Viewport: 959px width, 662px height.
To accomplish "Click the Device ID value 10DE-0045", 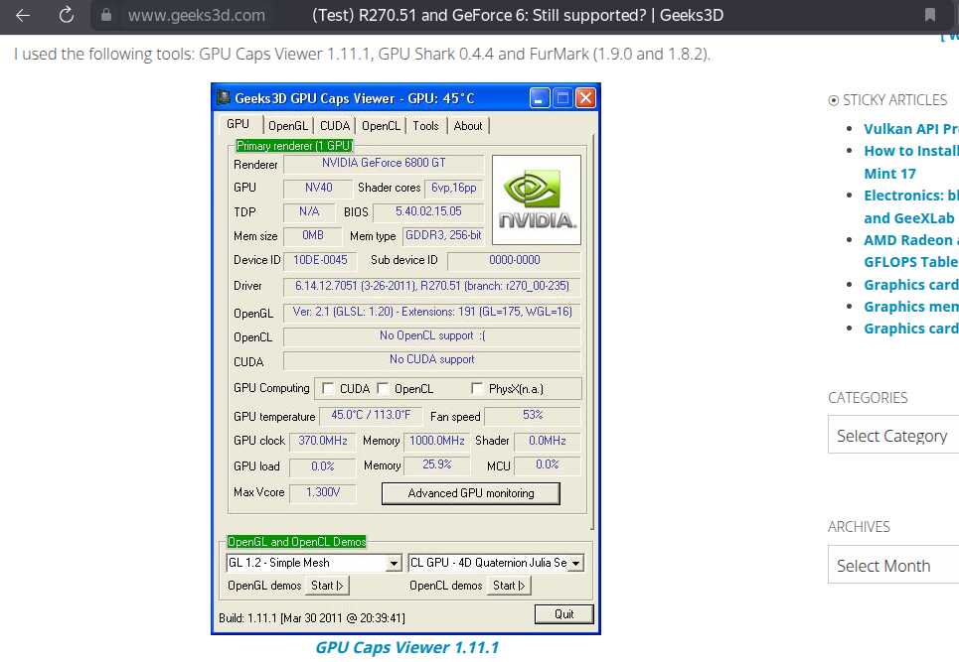I will [x=320, y=260].
